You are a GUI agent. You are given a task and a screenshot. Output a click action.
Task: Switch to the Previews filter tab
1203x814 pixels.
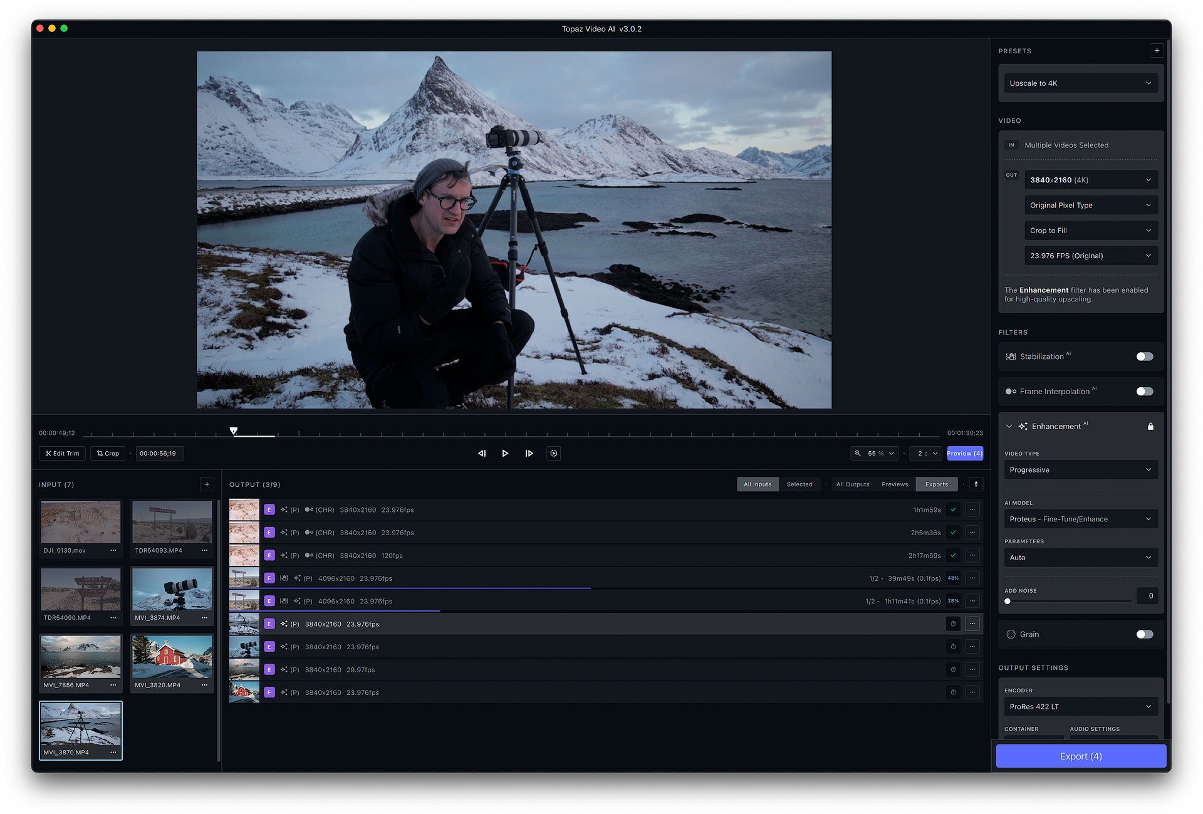(x=895, y=484)
